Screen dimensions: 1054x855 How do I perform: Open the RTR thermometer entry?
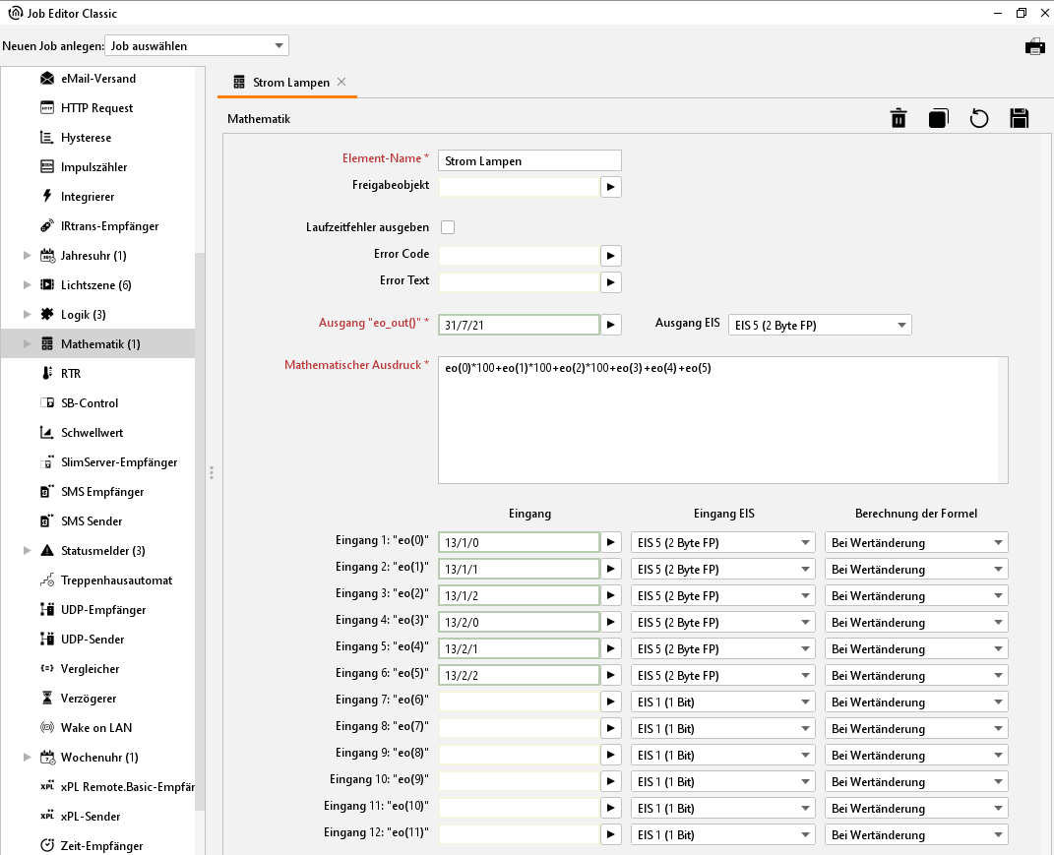[x=71, y=374]
